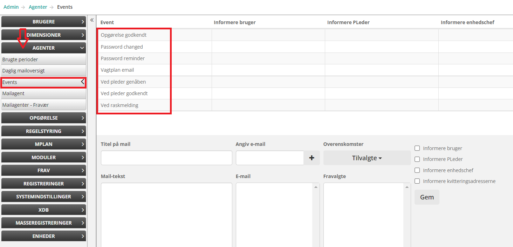Image resolution: width=513 pixels, height=247 pixels.
Task: Open the Tilvalgte dropdown
Action: [367, 158]
